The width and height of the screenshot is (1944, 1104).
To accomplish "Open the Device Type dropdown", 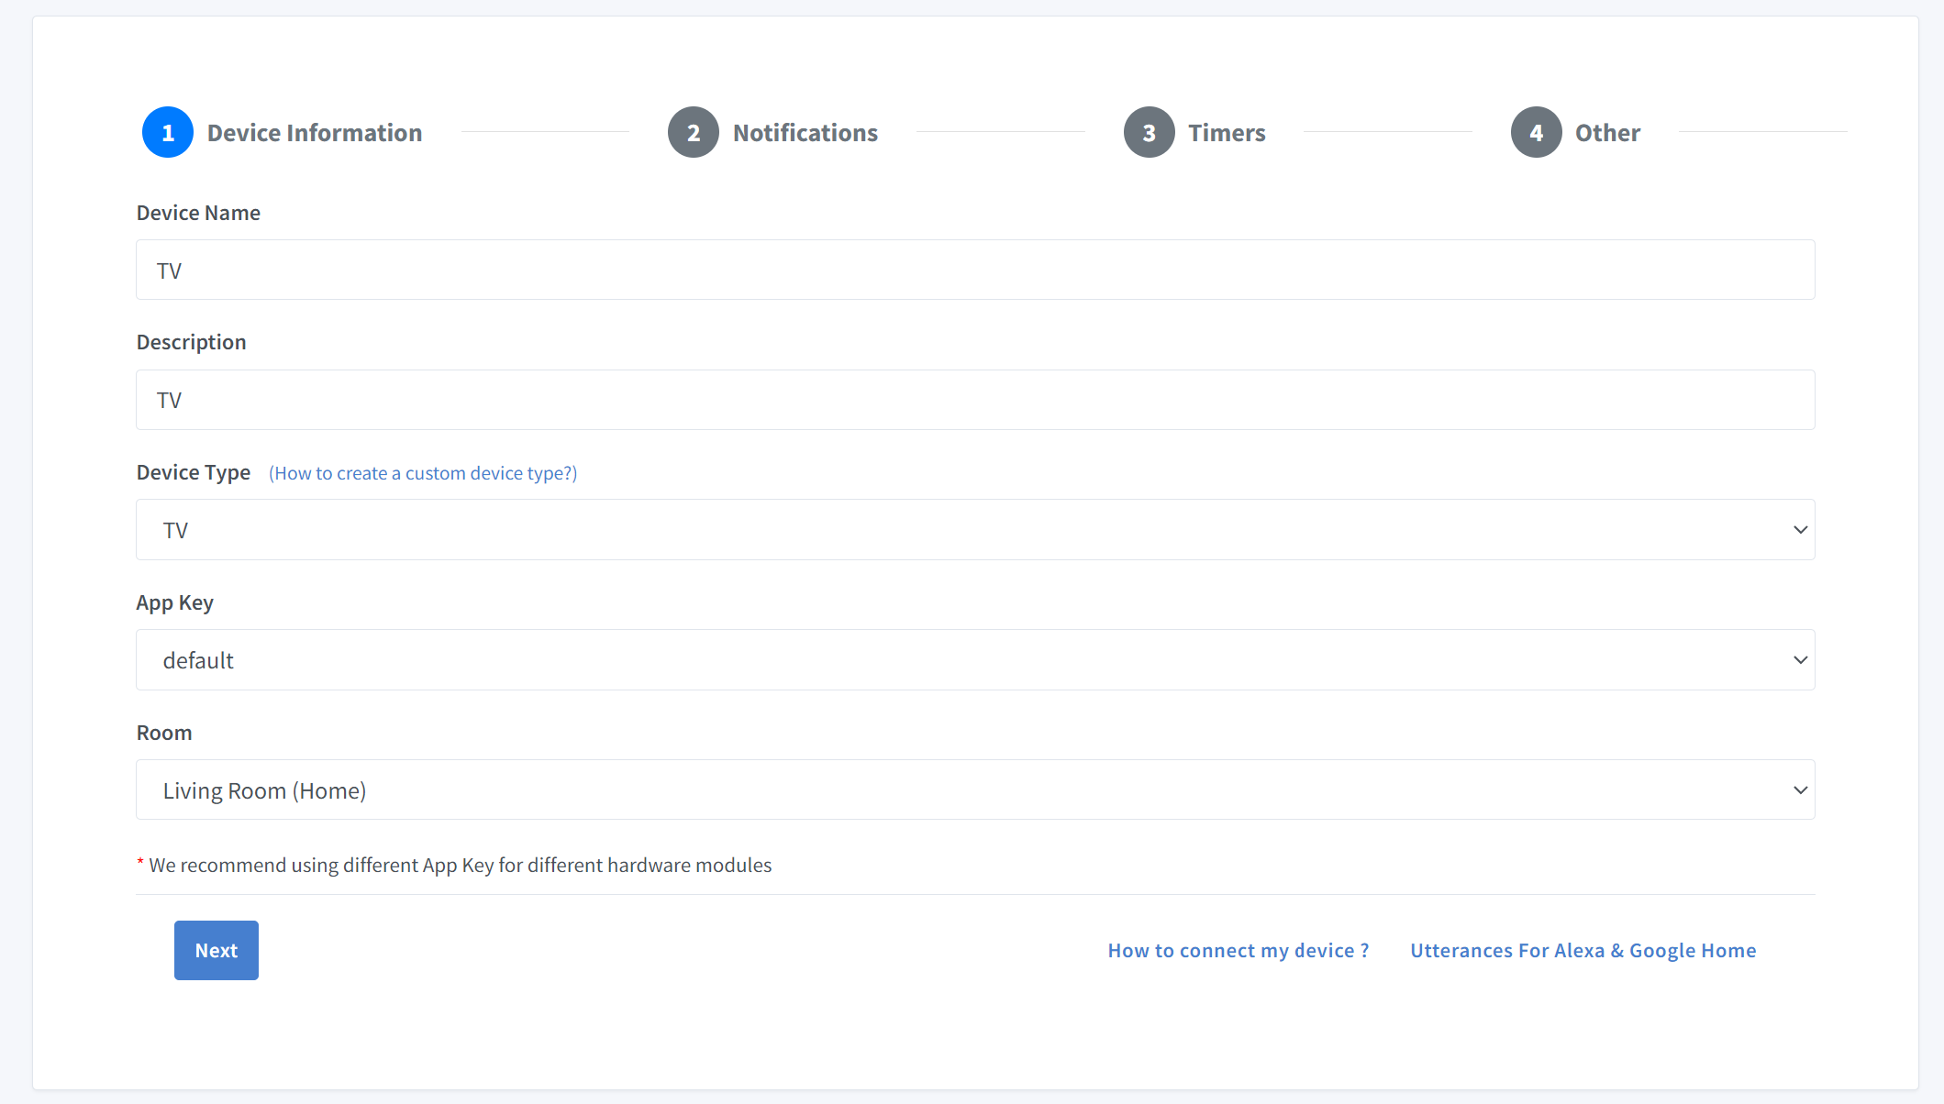I will click(974, 530).
